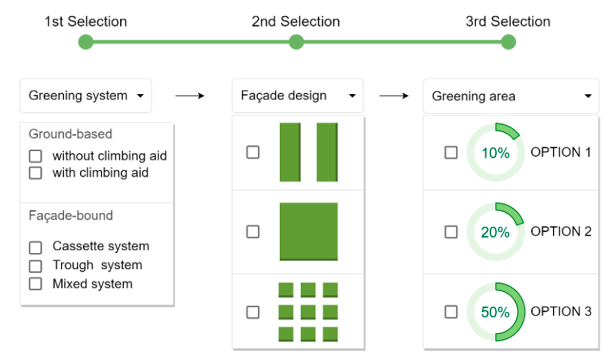Image resolution: width=611 pixels, height=361 pixels.
Task: Click the OPTION 3 label
Action: click(x=561, y=311)
